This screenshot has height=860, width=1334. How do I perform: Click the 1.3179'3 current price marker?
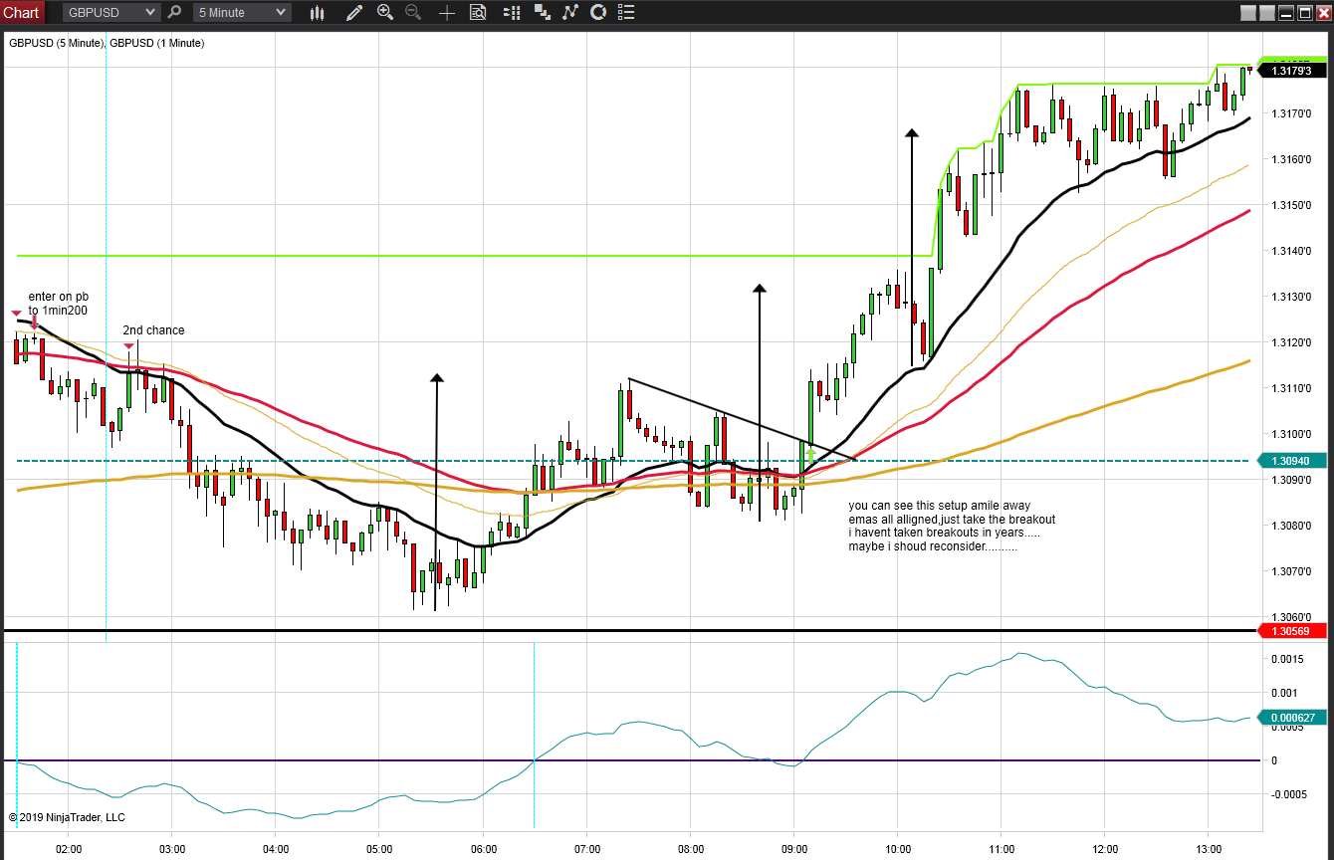(x=1293, y=70)
